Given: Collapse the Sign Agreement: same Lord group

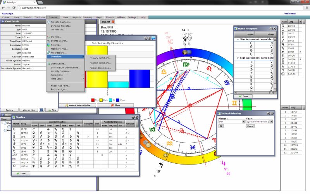Looking at the screenshot, I should pos(237,57).
